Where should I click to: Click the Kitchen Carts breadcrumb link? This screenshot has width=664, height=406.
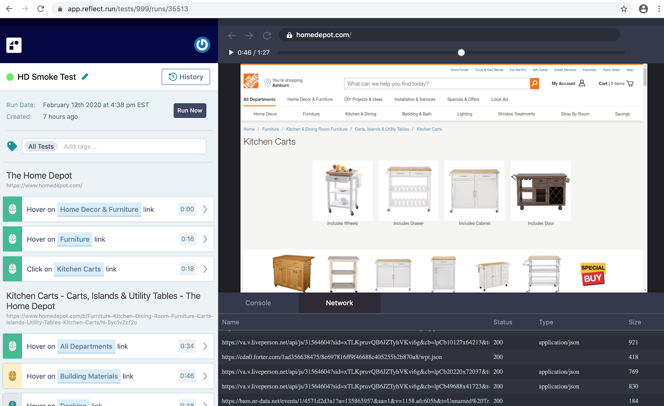(x=429, y=129)
